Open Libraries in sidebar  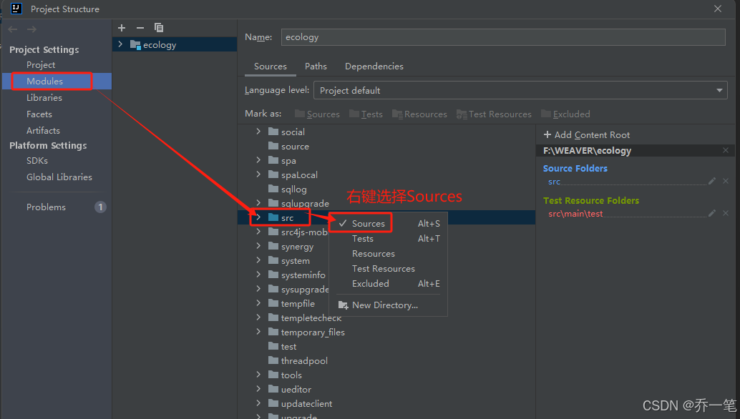pyautogui.click(x=44, y=97)
